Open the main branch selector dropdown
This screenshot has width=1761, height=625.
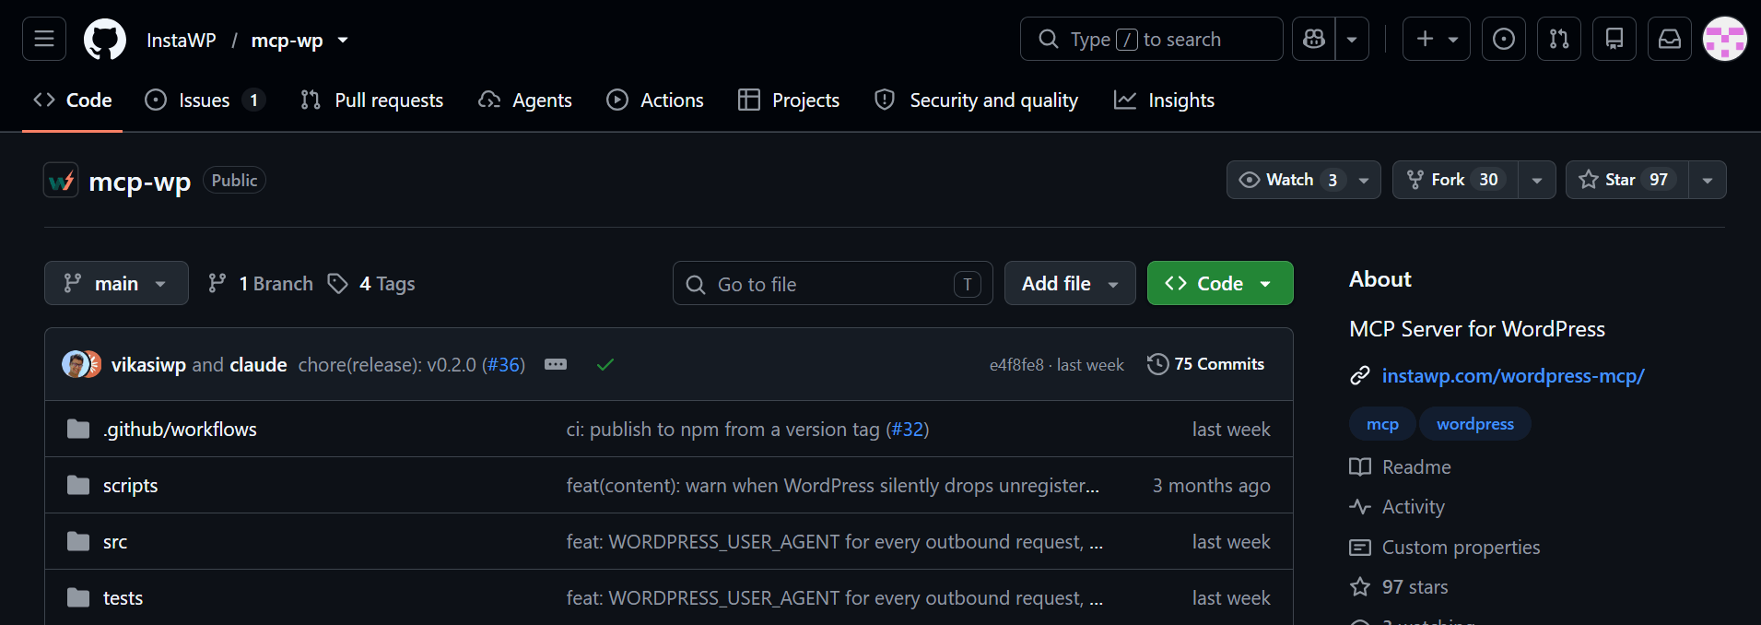[x=116, y=283]
